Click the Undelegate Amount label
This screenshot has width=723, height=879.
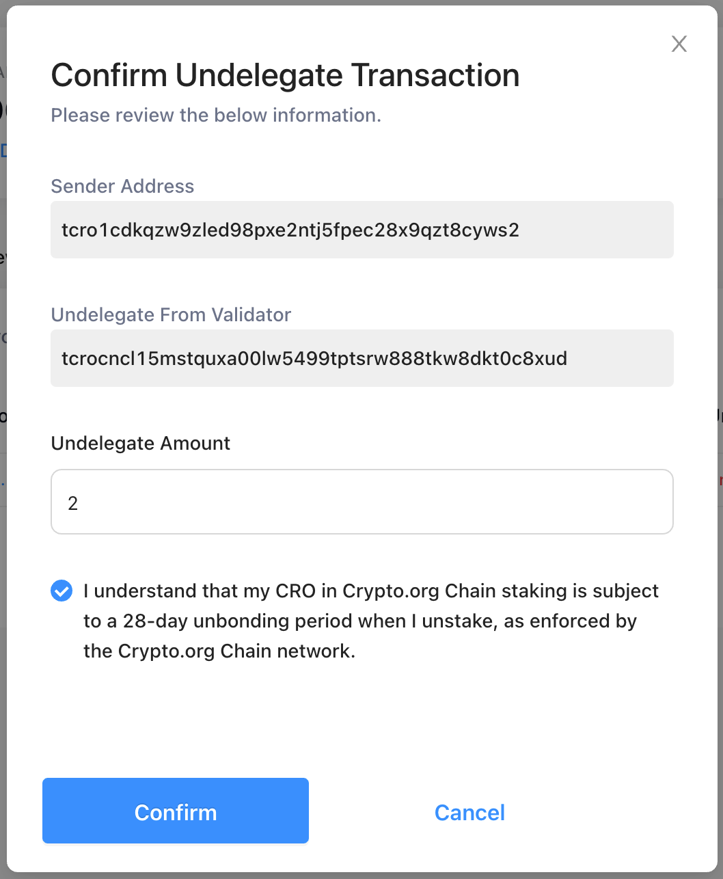(x=140, y=443)
